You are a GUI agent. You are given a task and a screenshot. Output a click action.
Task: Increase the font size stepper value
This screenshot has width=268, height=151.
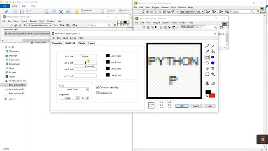pyautogui.click(x=87, y=97)
